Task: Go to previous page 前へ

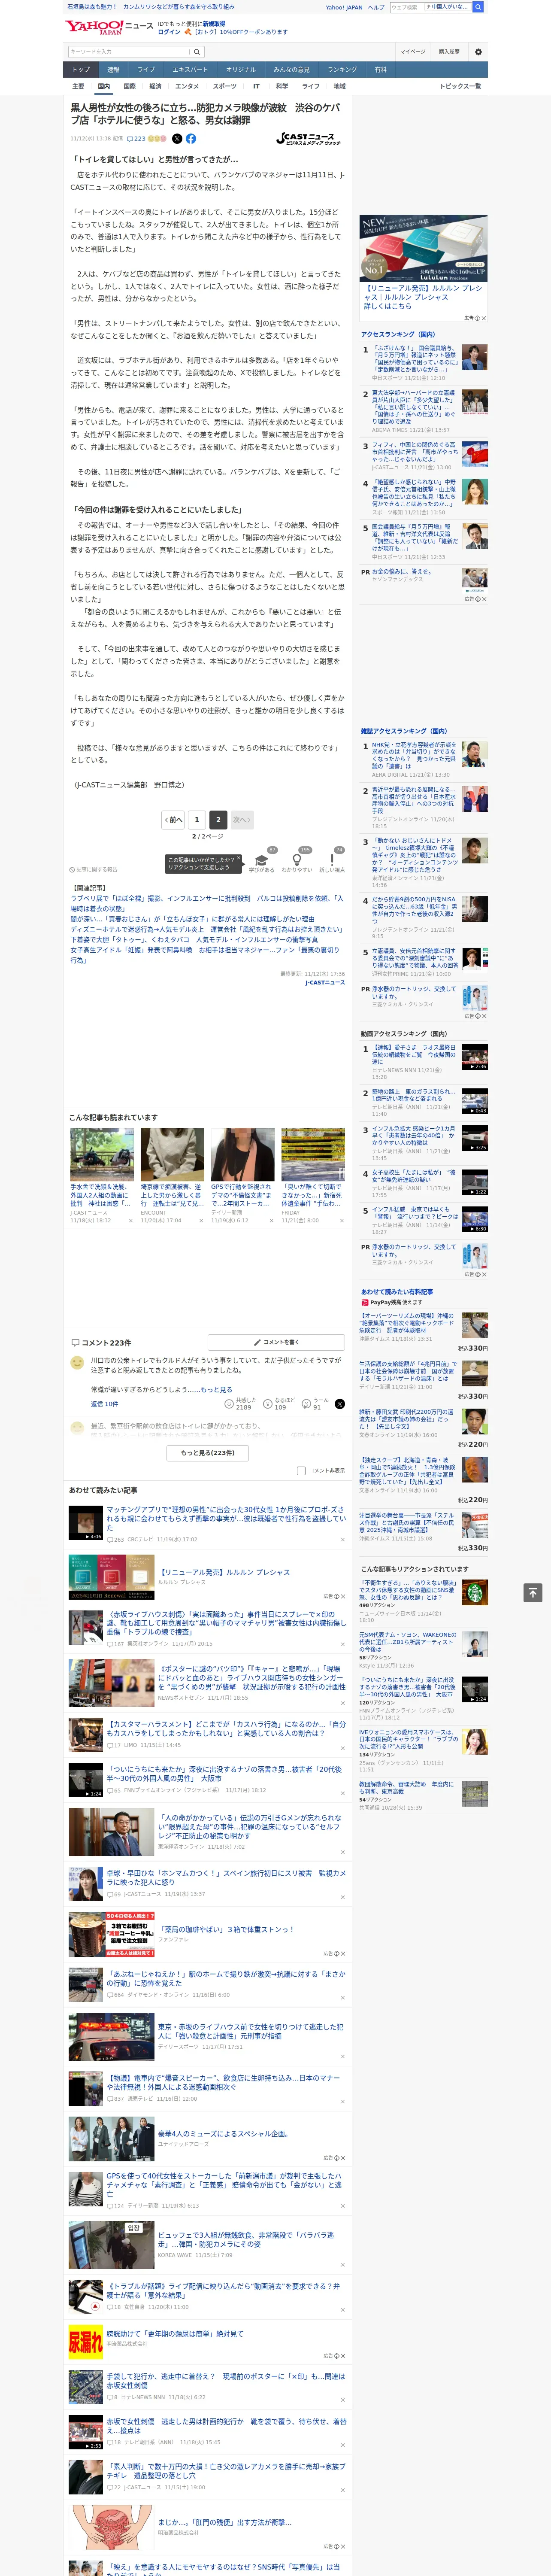Action: [x=173, y=819]
